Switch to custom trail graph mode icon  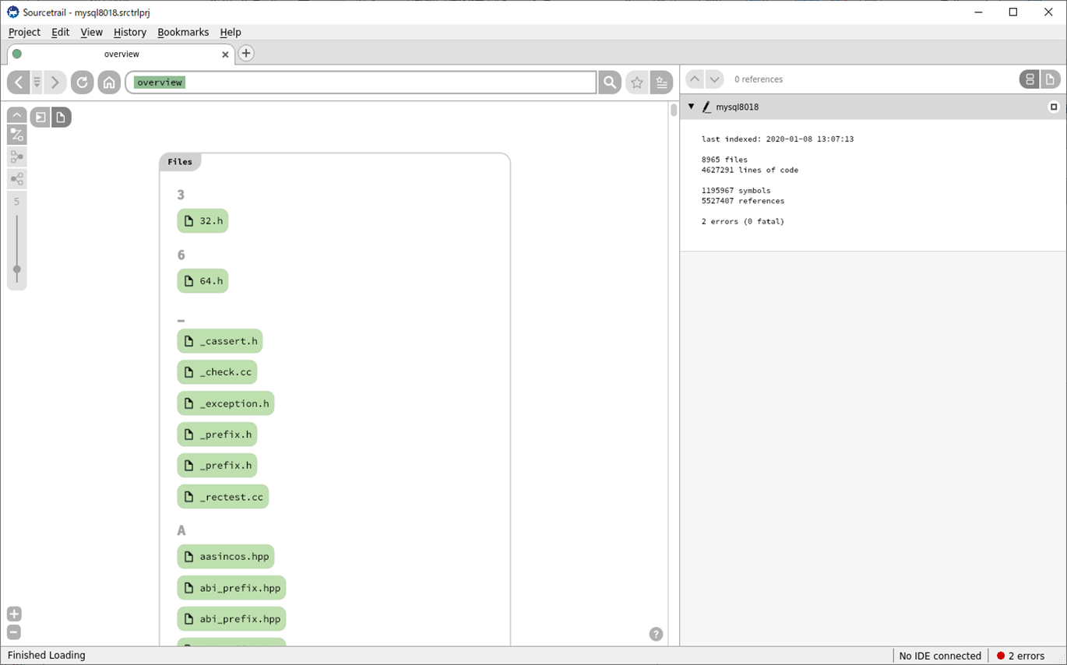tap(17, 135)
